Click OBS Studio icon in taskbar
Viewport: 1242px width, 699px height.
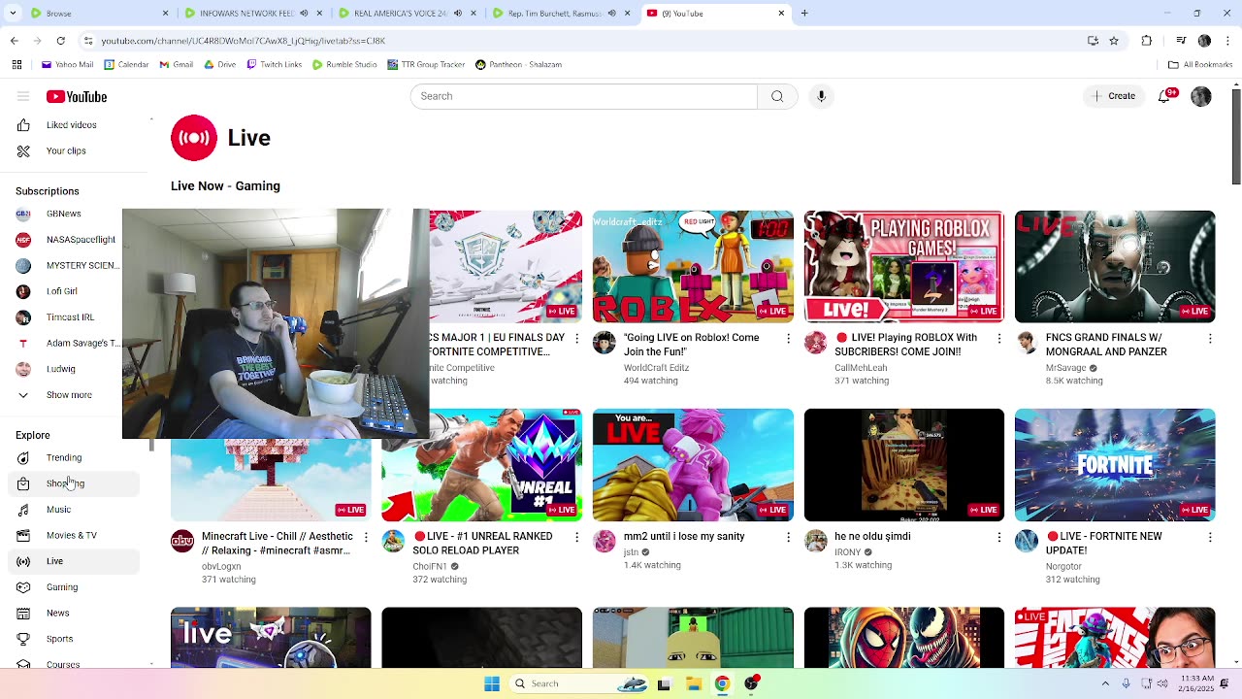coord(751,683)
